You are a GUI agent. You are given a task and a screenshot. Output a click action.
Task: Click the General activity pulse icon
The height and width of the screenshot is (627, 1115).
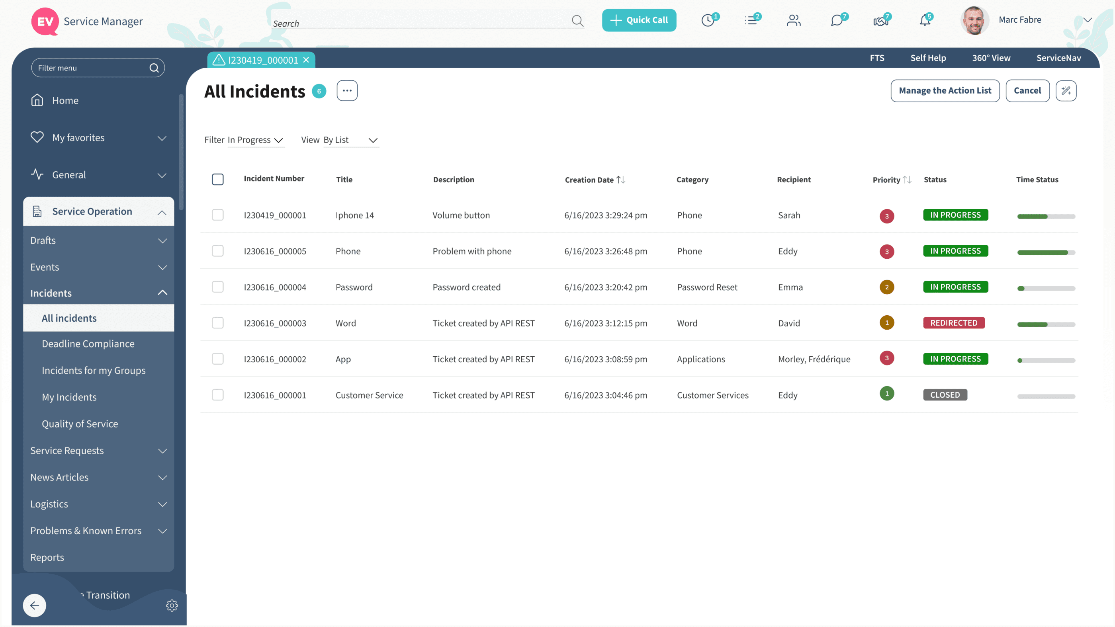[x=37, y=174]
